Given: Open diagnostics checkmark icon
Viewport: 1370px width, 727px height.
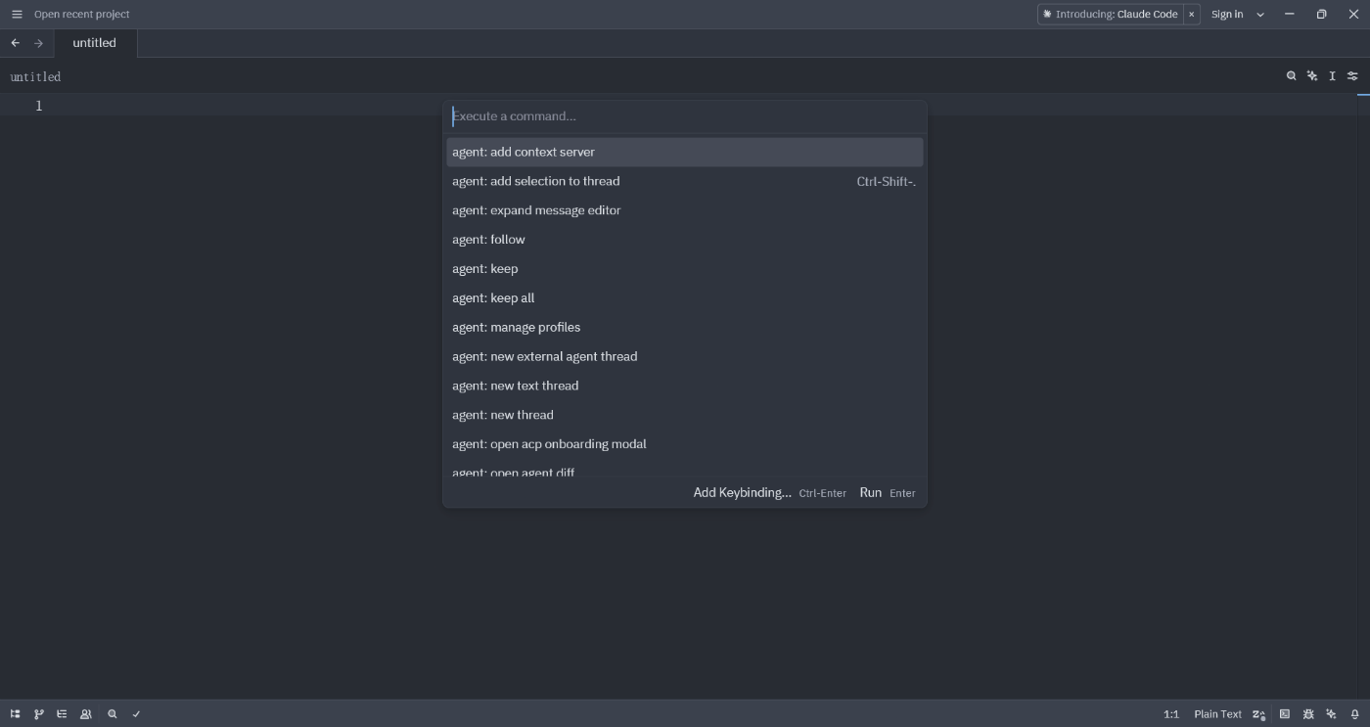Looking at the screenshot, I should click(136, 714).
